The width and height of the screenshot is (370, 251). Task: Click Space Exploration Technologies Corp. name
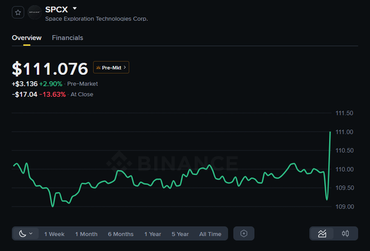(x=96, y=19)
